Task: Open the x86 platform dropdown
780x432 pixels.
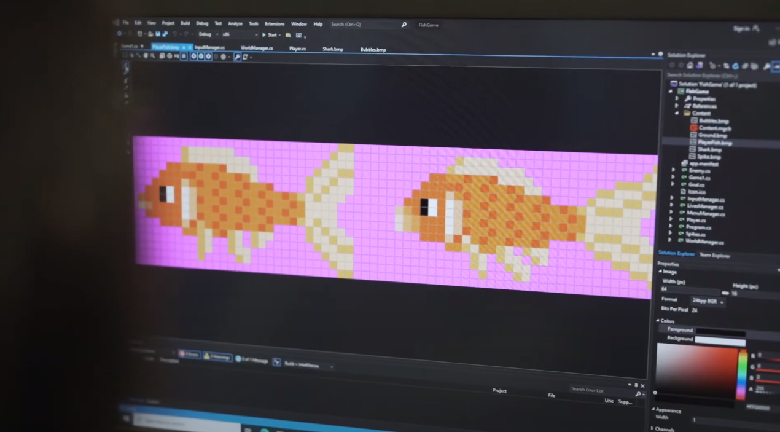Action: tap(240, 35)
